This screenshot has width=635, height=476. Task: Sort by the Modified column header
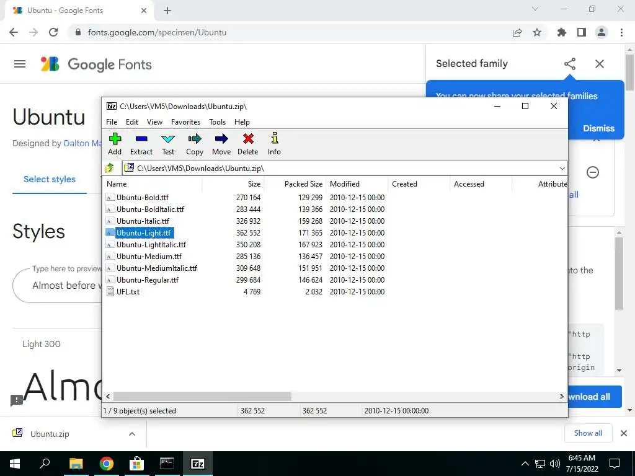[x=357, y=183]
